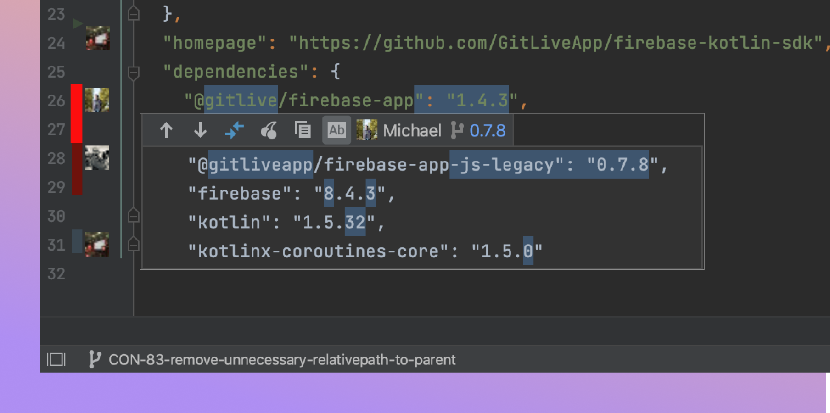Screen dimensions: 830x413
Task: Click "kotlinx-coroutines-core" key in the popup
Action: 318,251
